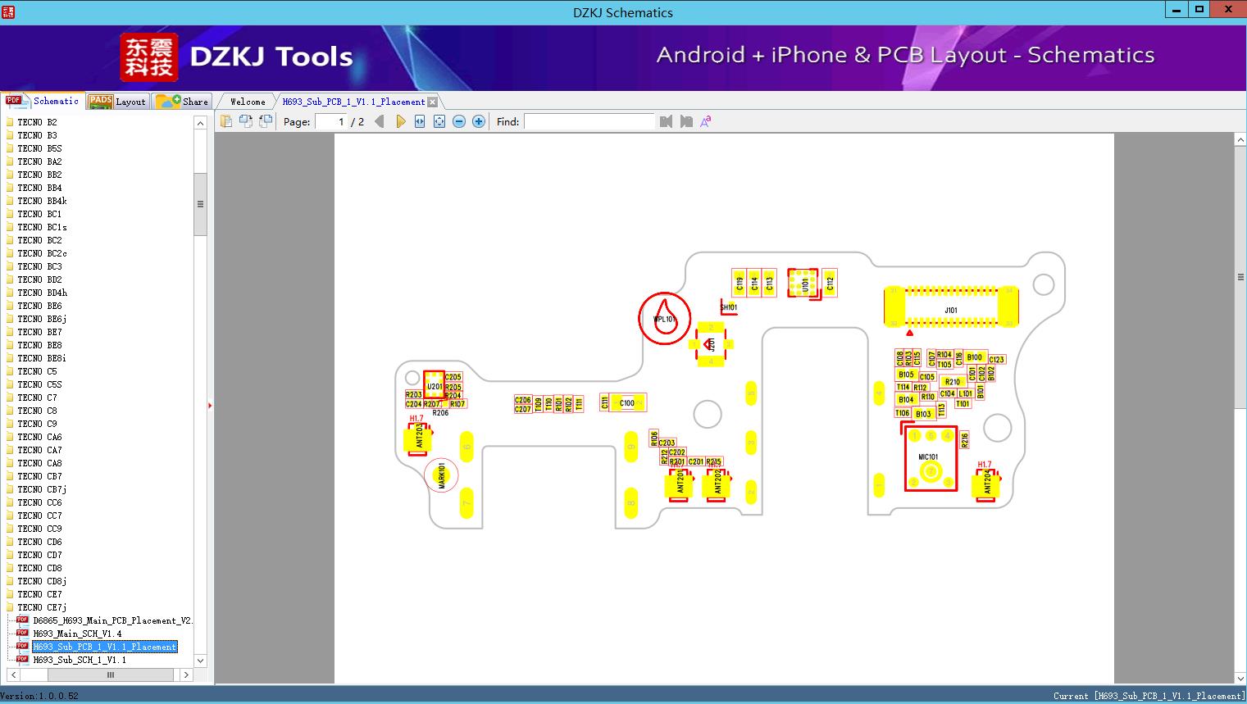Click the document viewer scroll up arrow
1247x704 pixels.
1240,140
